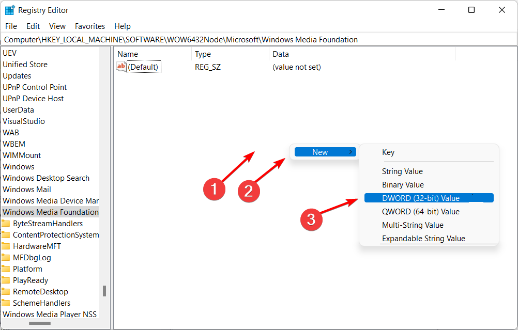Image resolution: width=518 pixels, height=330 pixels.
Task: Open the ByteStreamHandlers subkey label
Action: click(x=48, y=224)
